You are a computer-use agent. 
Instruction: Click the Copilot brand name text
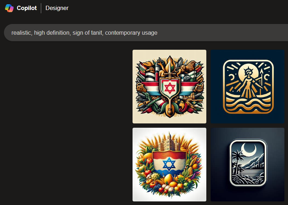(27, 8)
